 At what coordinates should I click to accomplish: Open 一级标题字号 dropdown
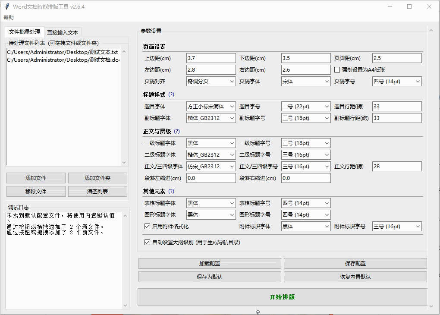coord(306,143)
